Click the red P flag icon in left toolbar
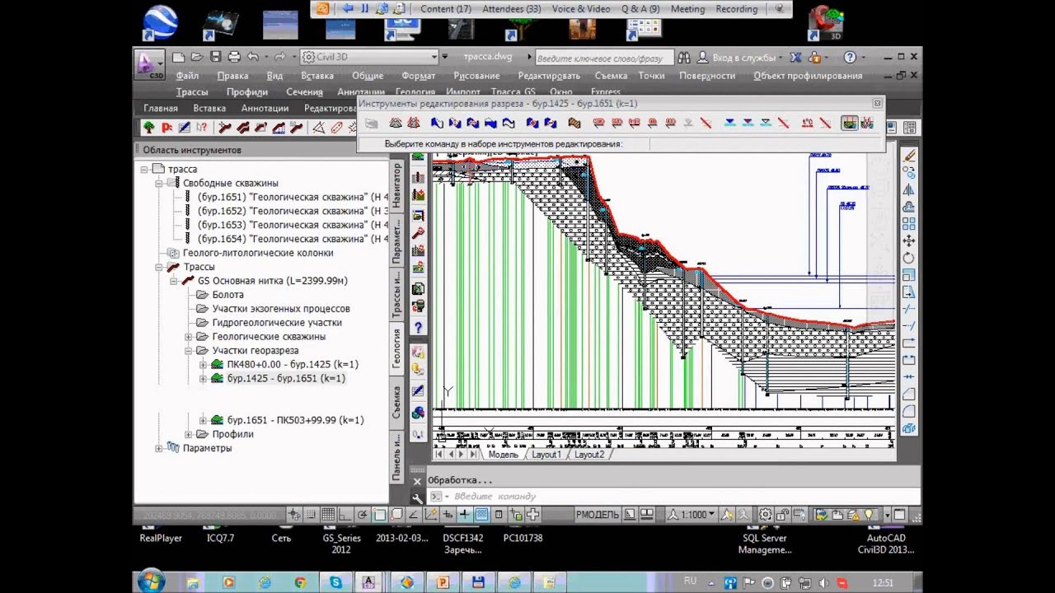 [x=166, y=128]
